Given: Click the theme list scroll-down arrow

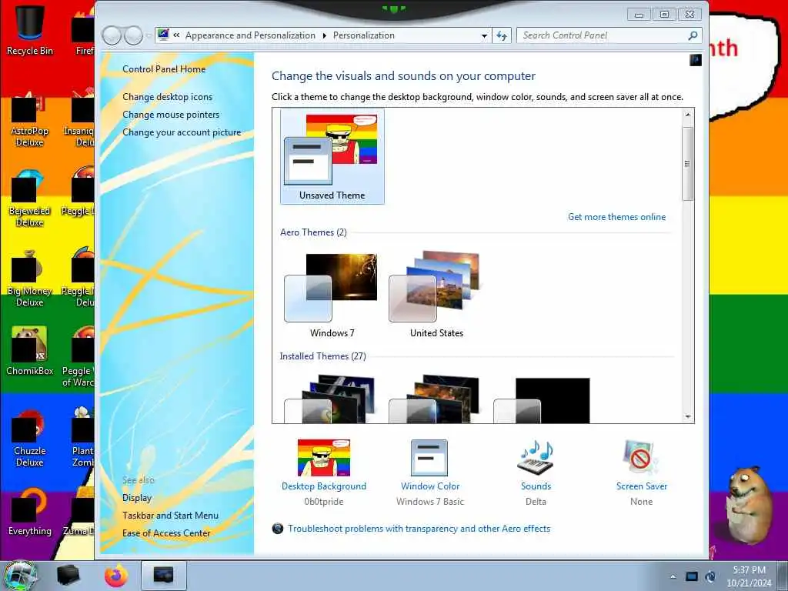Looking at the screenshot, I should [x=688, y=417].
